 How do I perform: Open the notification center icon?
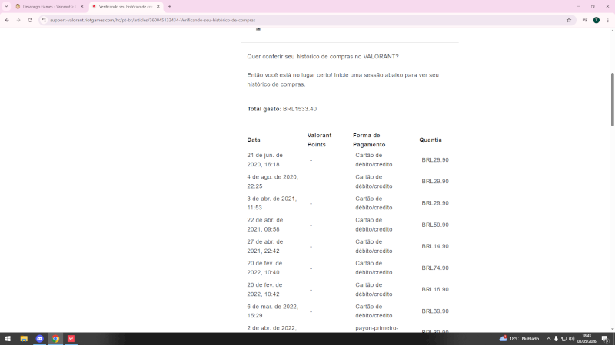point(605,339)
